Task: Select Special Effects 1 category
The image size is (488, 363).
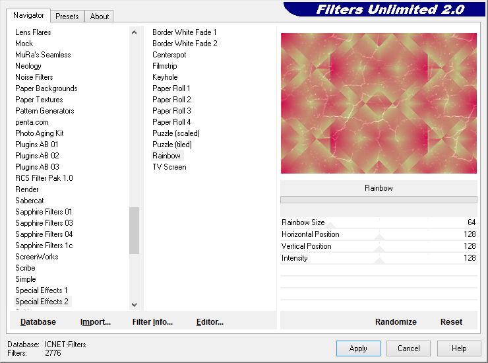Action: tap(41, 290)
